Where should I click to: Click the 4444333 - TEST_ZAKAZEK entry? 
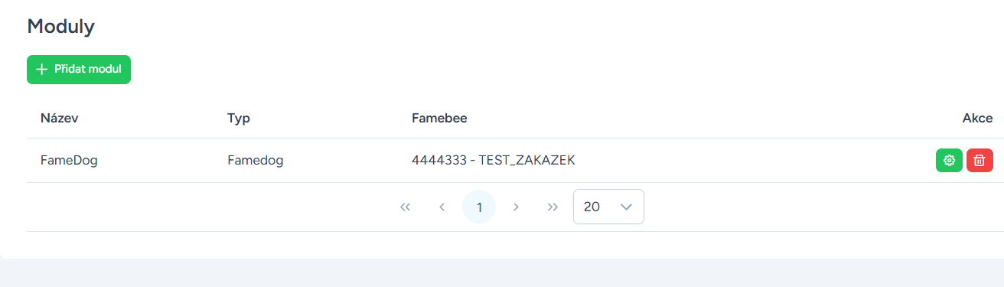pyautogui.click(x=493, y=161)
